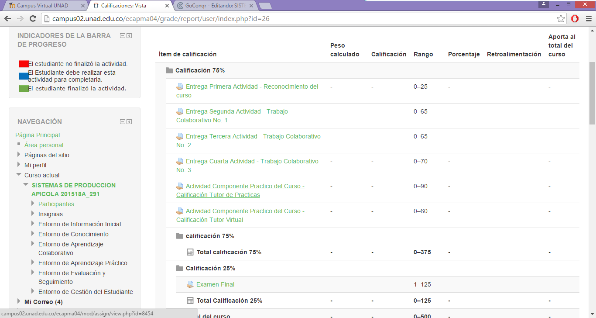Open the Opera extension icon in toolbar

575,19
